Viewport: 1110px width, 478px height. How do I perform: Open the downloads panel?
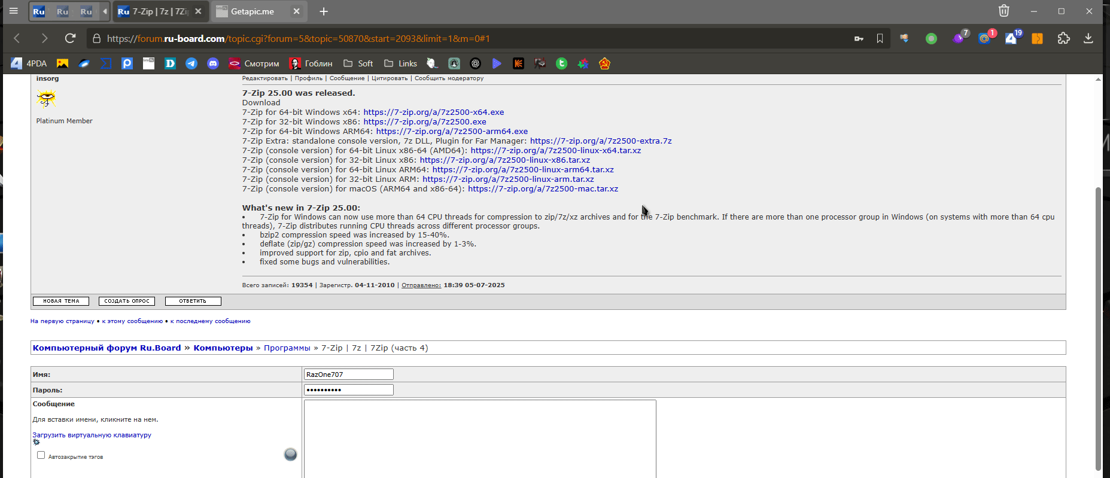point(1088,38)
